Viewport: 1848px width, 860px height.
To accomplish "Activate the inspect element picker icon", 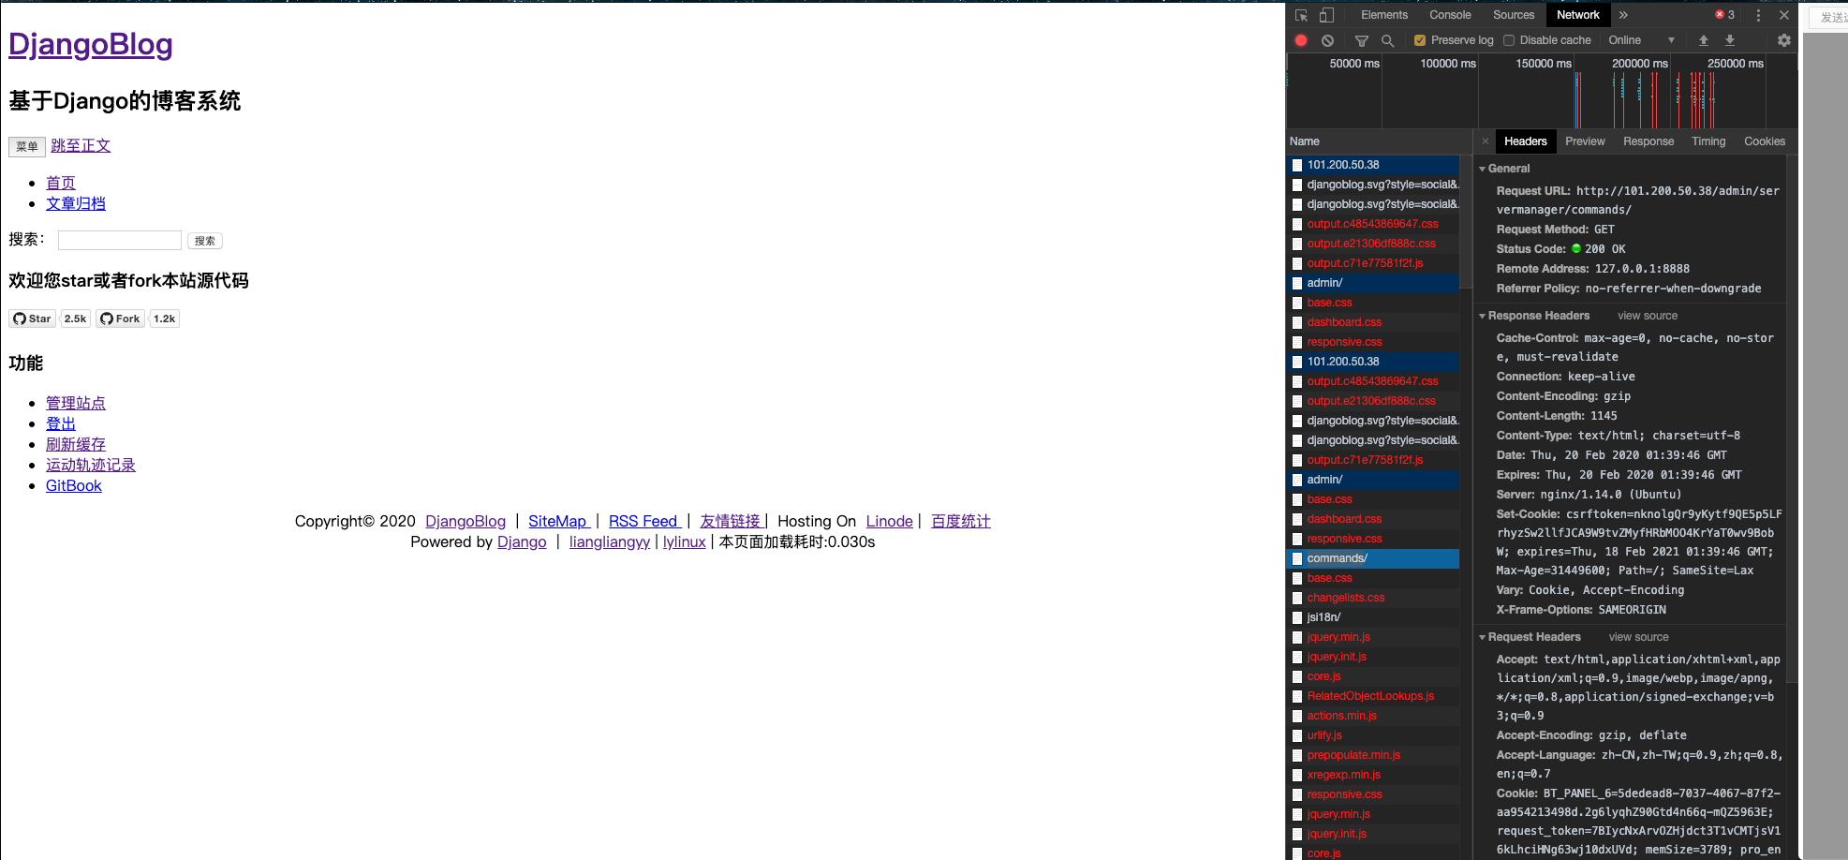I will point(1301,15).
